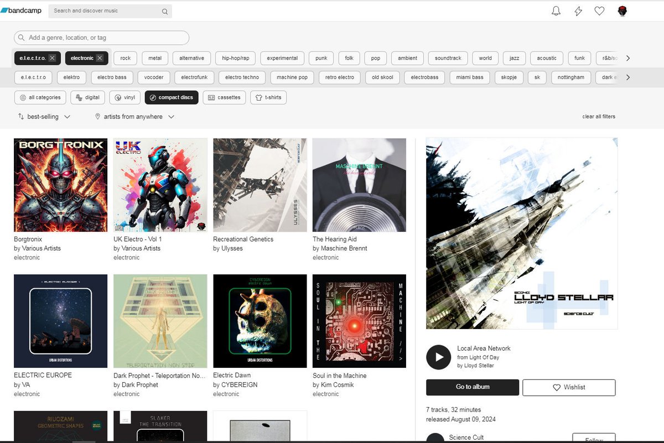Focus the genre, location, or tag field

[x=102, y=38]
